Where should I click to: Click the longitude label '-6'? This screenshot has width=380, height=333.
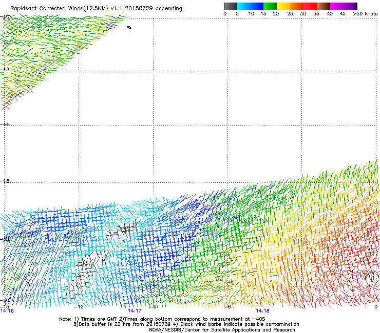[x=227, y=307]
